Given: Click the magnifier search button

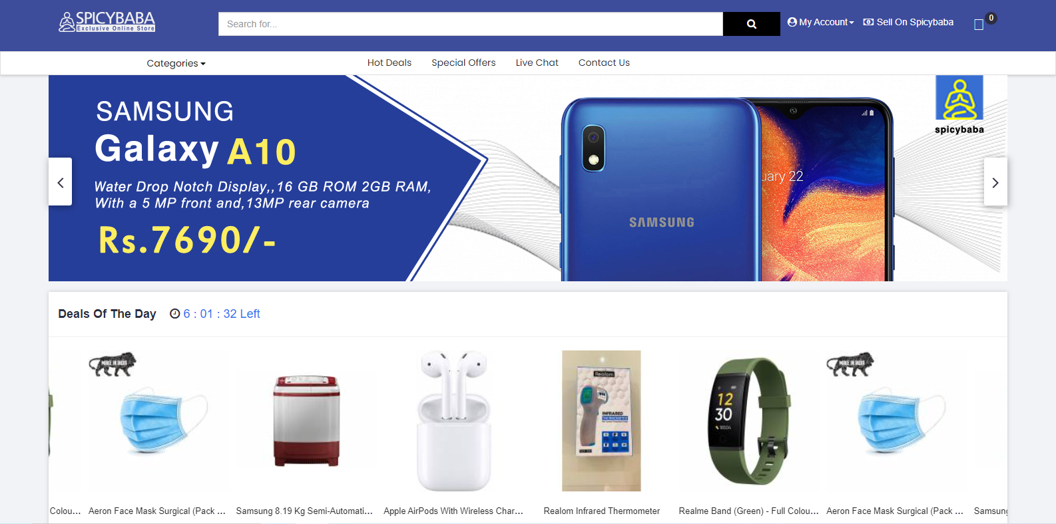Looking at the screenshot, I should 751,24.
